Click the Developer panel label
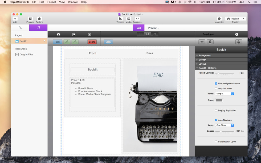The width and height of the screenshot is (261, 163). (x=208, y=34)
